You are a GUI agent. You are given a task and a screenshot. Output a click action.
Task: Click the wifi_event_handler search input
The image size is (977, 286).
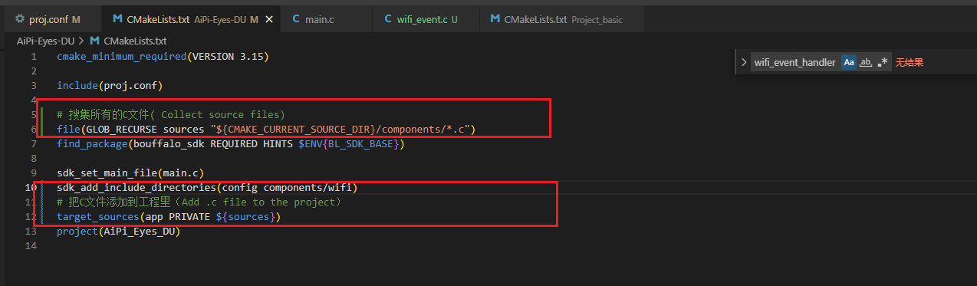794,62
